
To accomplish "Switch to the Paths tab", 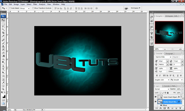I will coord(174,86).
